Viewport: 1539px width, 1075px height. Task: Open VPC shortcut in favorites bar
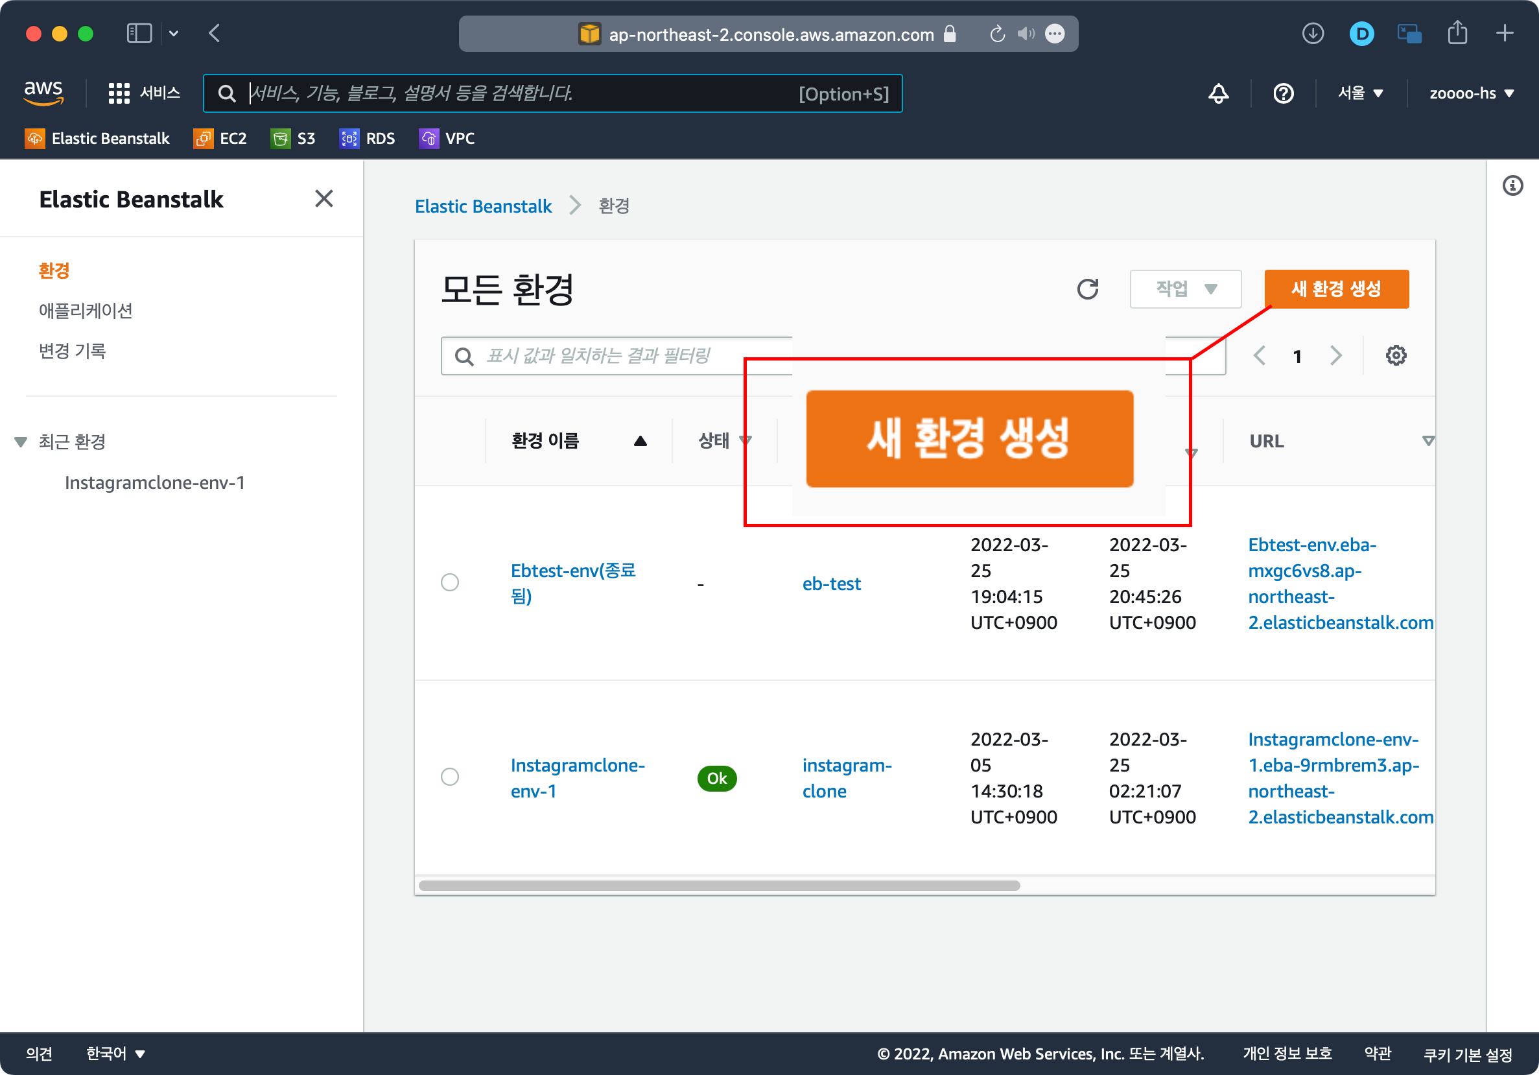(447, 139)
